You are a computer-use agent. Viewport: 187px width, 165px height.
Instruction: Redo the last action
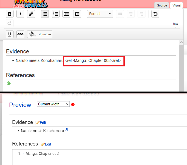[x=10, y=23]
